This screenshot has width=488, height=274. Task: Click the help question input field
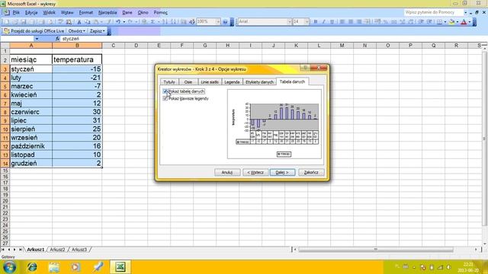[433, 12]
